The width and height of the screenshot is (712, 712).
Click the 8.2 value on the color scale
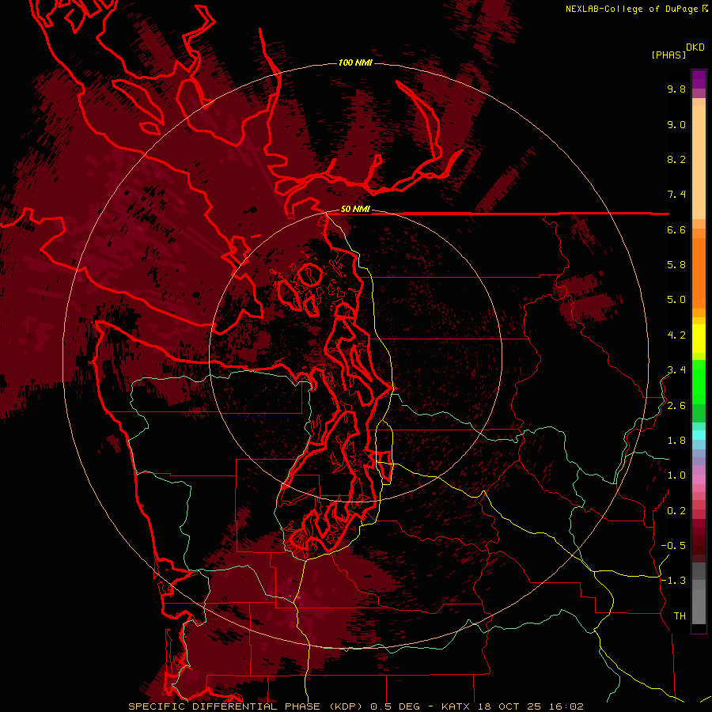[676, 159]
